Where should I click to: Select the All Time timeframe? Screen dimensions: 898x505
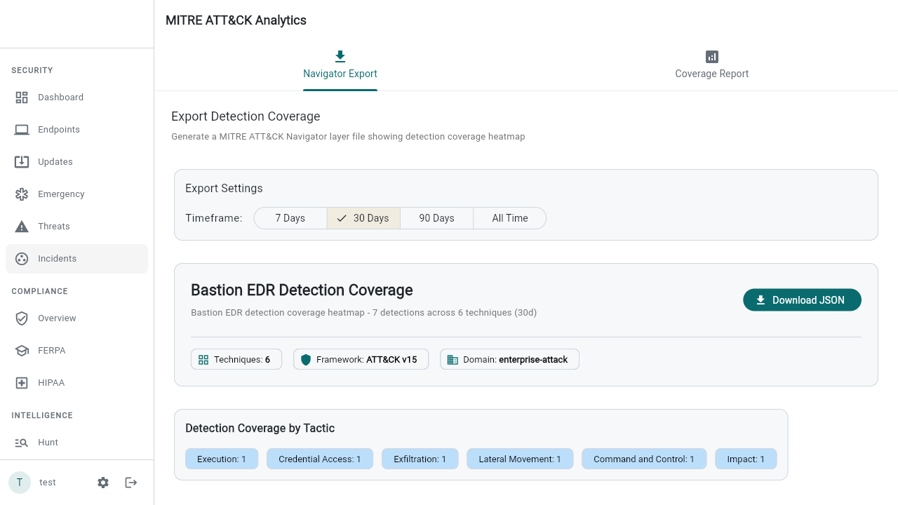(x=510, y=218)
